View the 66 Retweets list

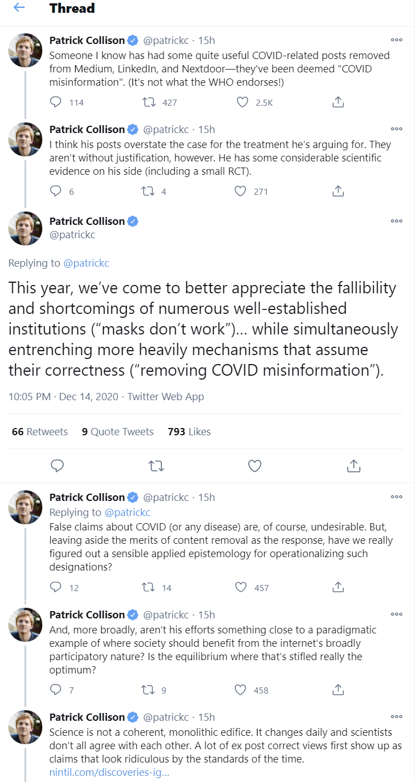pos(40,431)
